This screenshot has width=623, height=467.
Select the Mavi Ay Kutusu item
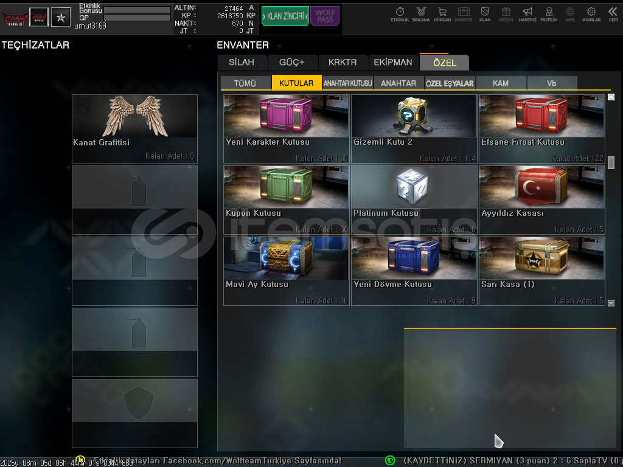(x=286, y=271)
